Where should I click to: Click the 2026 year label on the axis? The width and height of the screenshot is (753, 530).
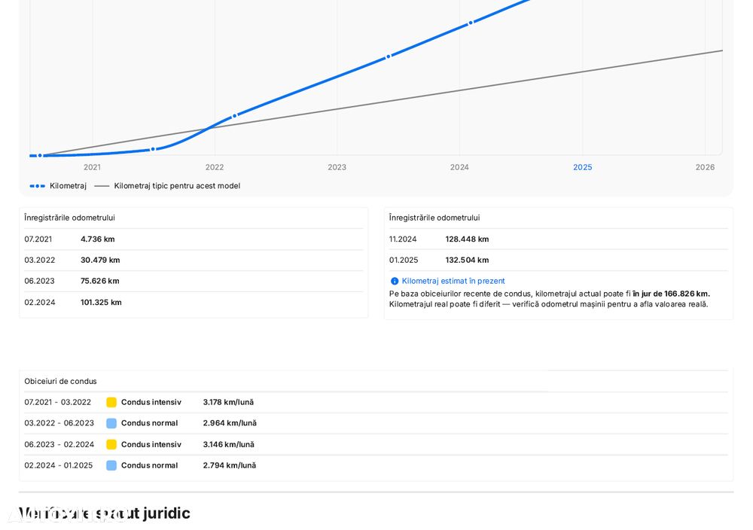705,167
